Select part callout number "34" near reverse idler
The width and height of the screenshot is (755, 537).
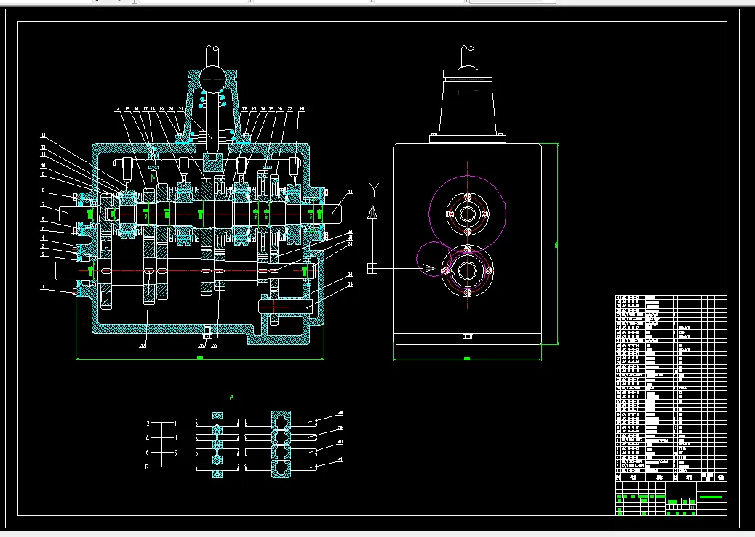point(350,284)
